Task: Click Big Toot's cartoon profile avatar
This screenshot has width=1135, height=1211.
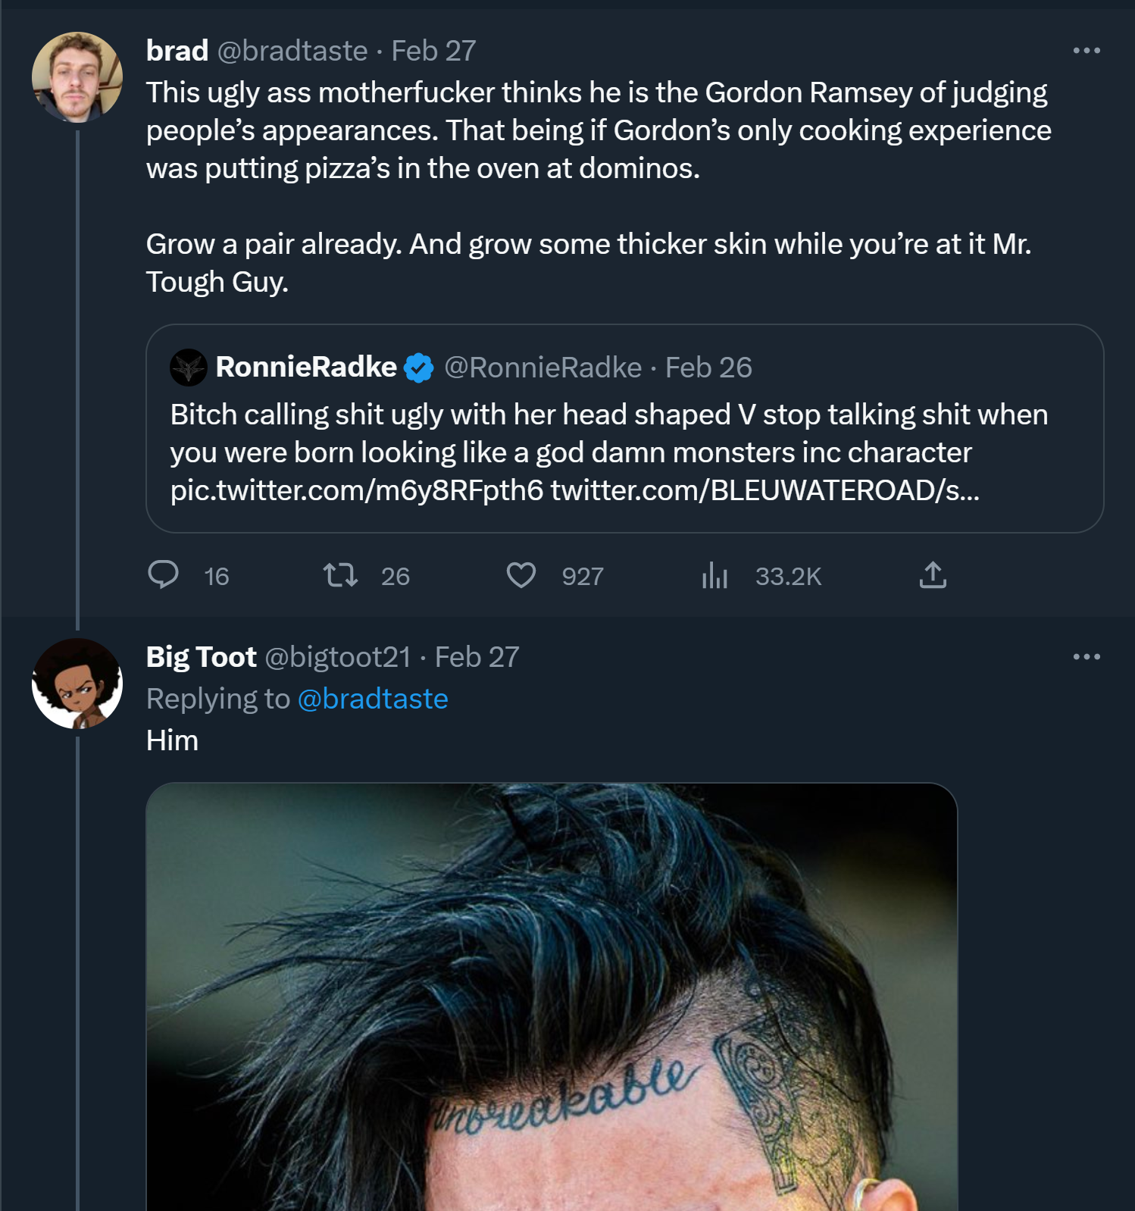Action: (x=77, y=684)
